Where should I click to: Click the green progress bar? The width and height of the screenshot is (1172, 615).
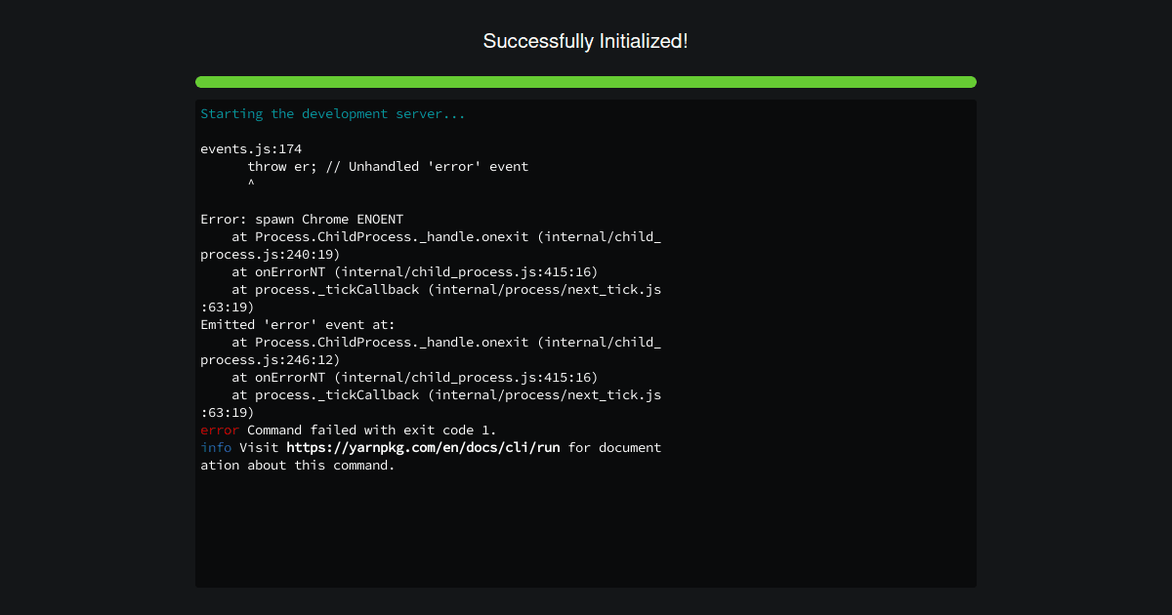pyautogui.click(x=585, y=82)
